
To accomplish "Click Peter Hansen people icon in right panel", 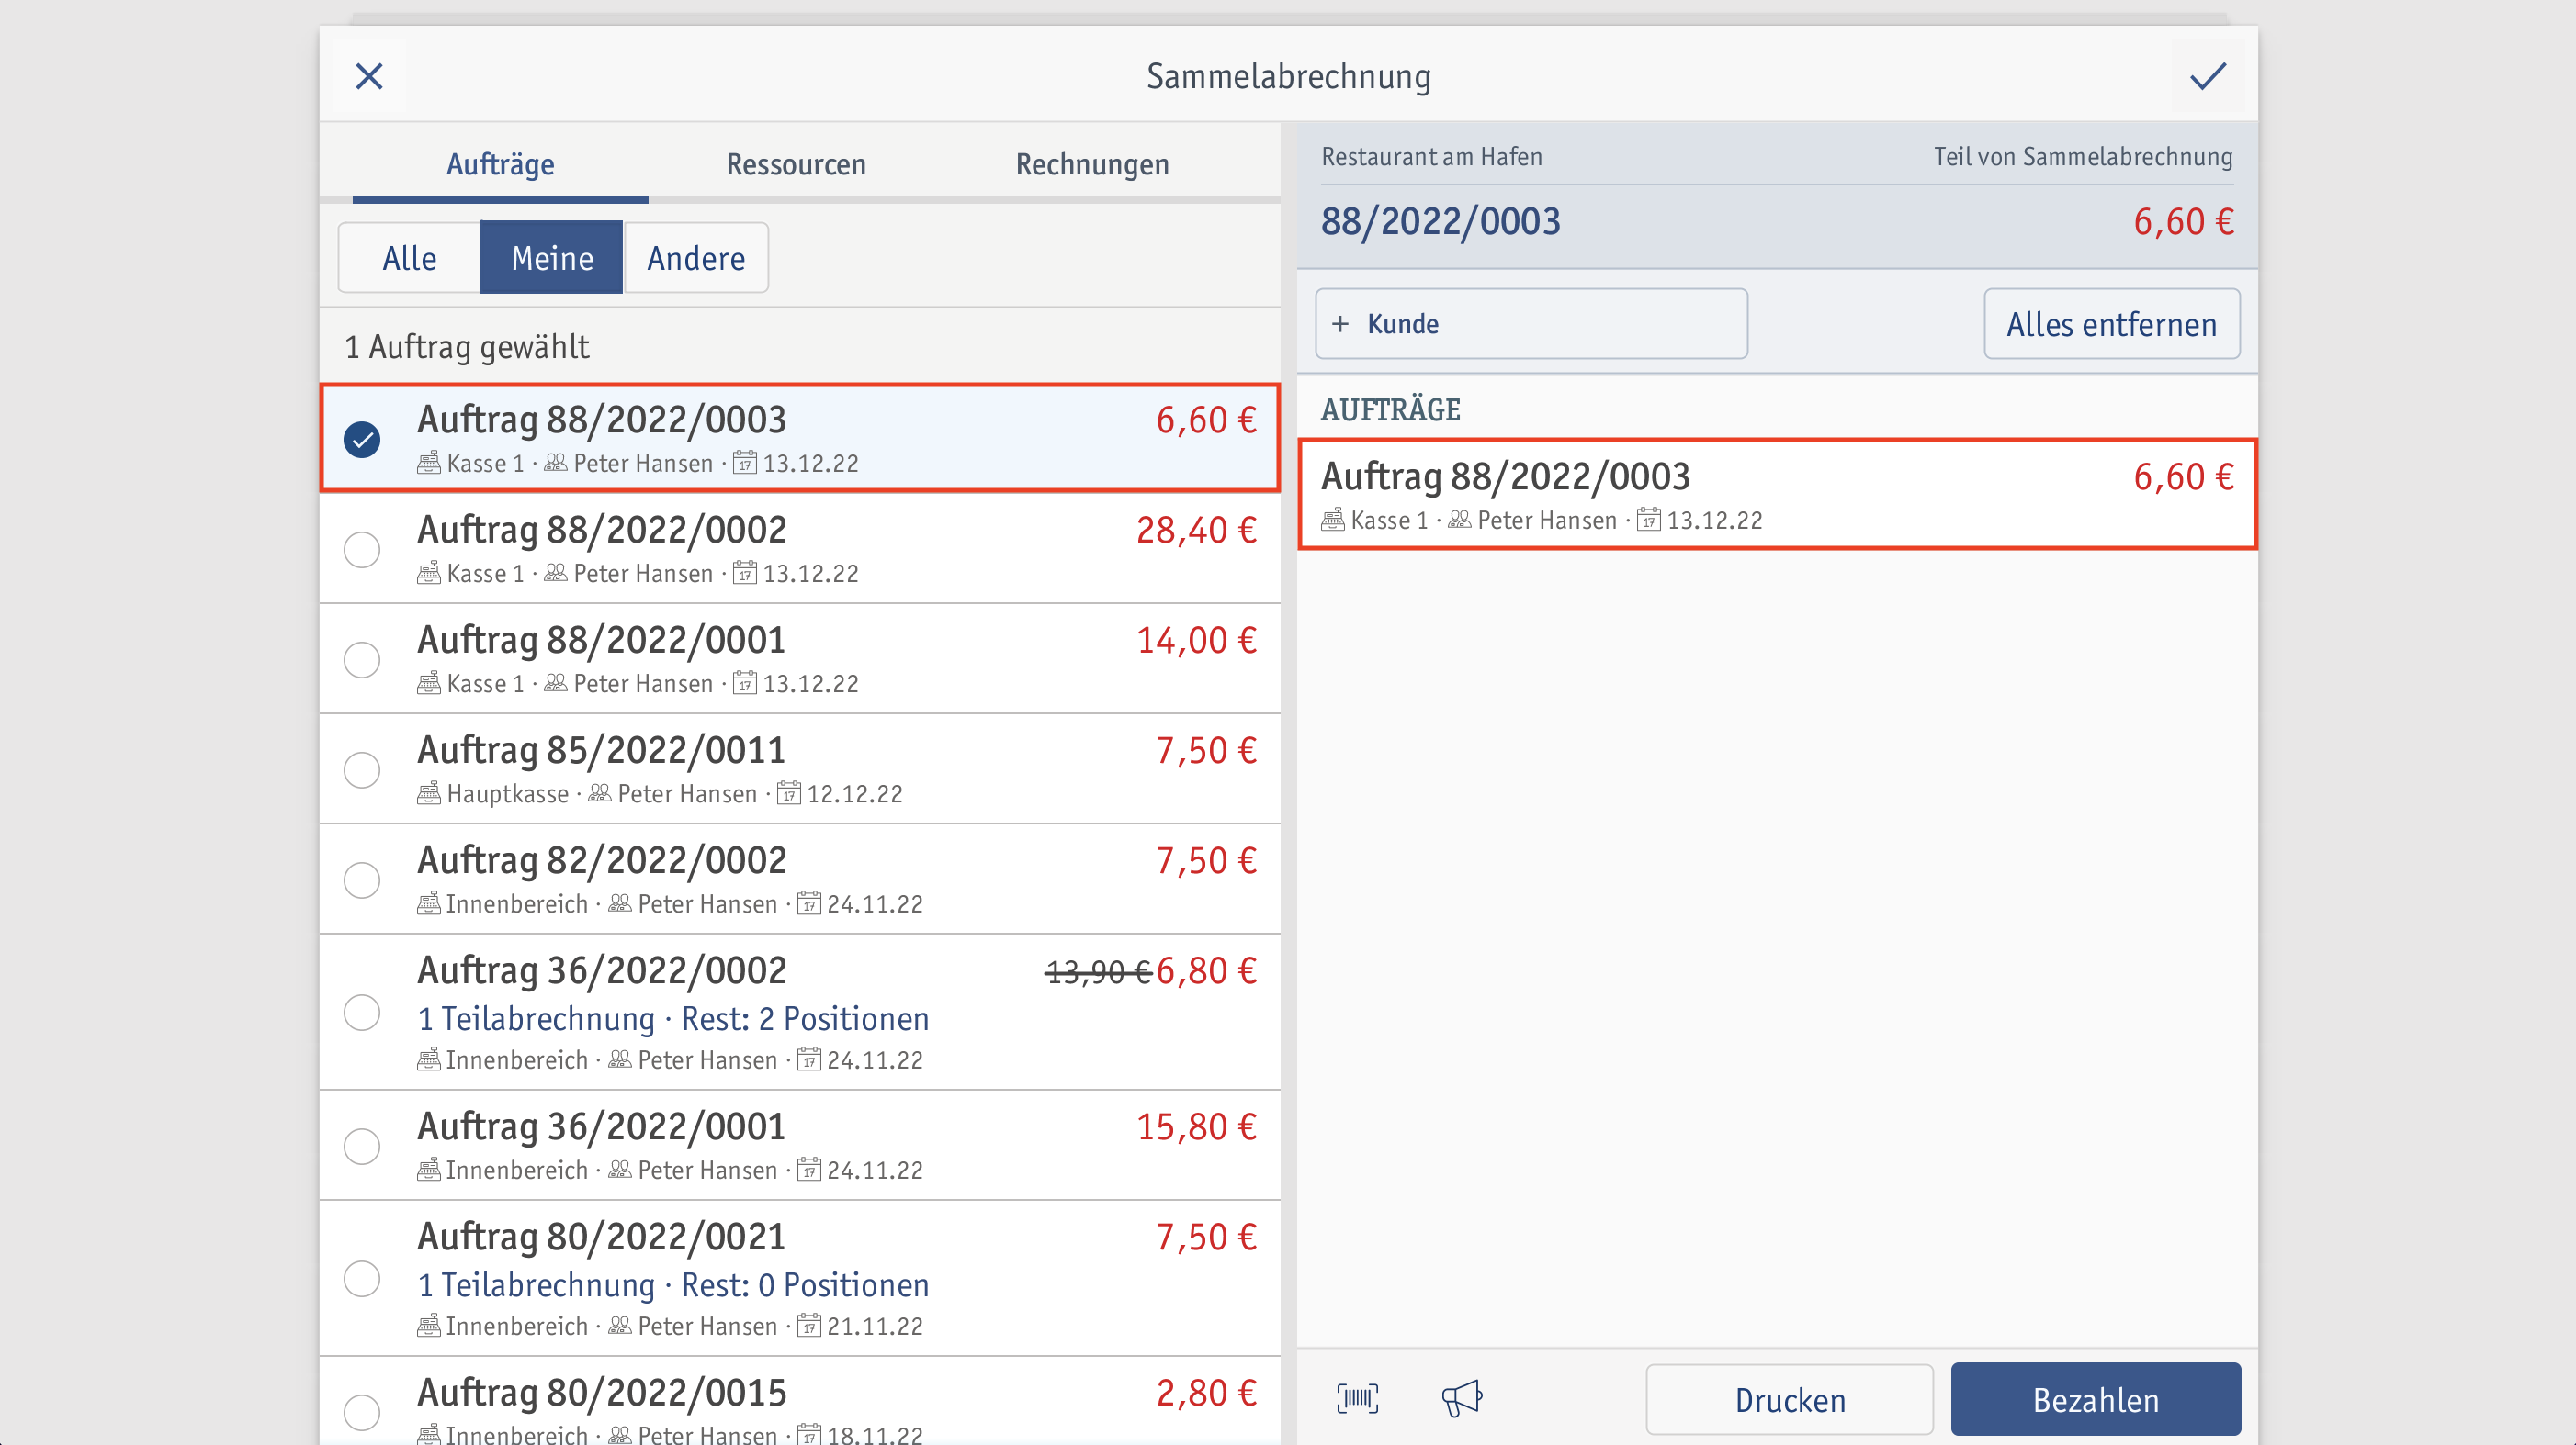I will [1460, 520].
